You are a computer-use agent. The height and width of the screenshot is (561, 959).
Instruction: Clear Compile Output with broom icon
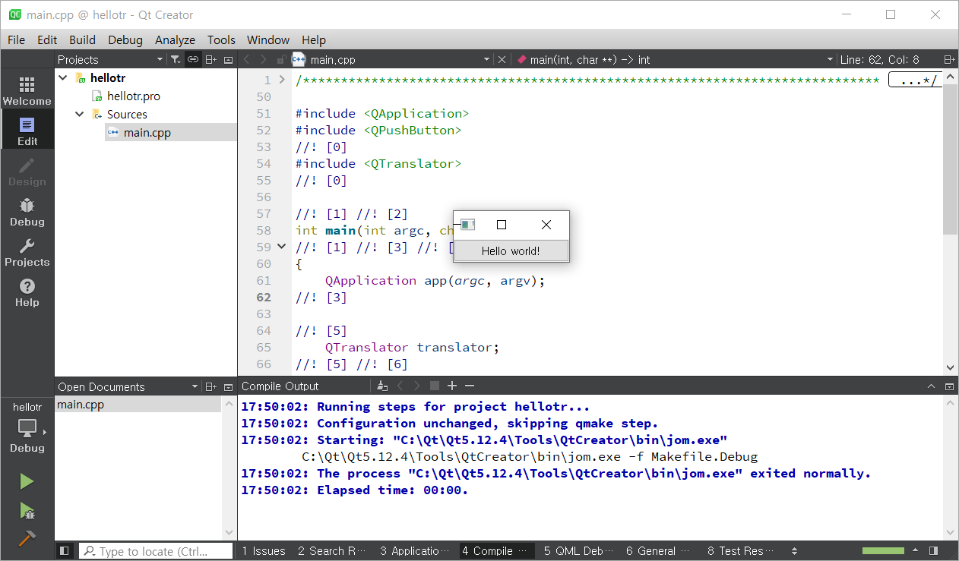point(383,386)
